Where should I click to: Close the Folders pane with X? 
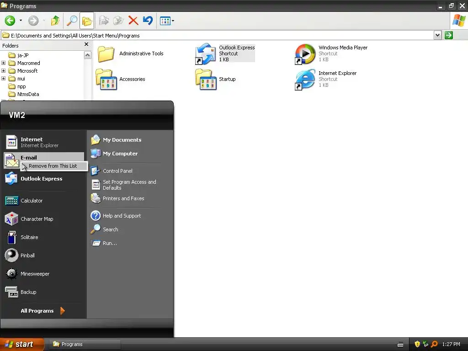(86, 44)
